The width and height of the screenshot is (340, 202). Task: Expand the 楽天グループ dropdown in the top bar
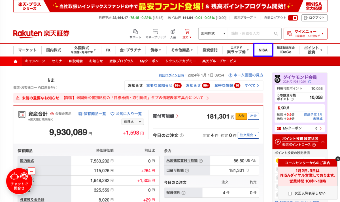click(x=245, y=18)
